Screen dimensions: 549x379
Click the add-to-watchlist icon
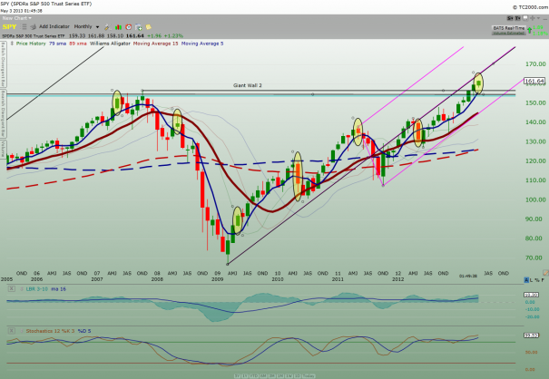(x=139, y=27)
